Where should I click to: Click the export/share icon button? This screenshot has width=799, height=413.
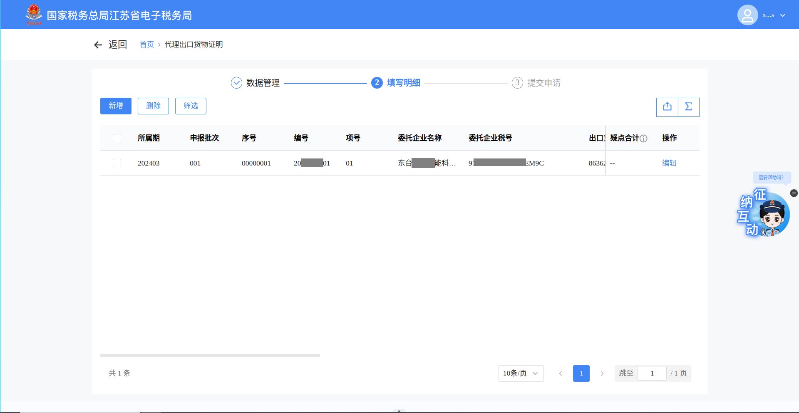(667, 107)
